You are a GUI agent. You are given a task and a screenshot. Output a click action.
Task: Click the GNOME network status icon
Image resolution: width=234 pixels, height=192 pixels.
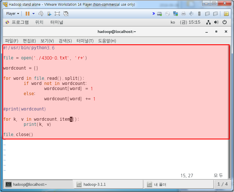pos(208,22)
